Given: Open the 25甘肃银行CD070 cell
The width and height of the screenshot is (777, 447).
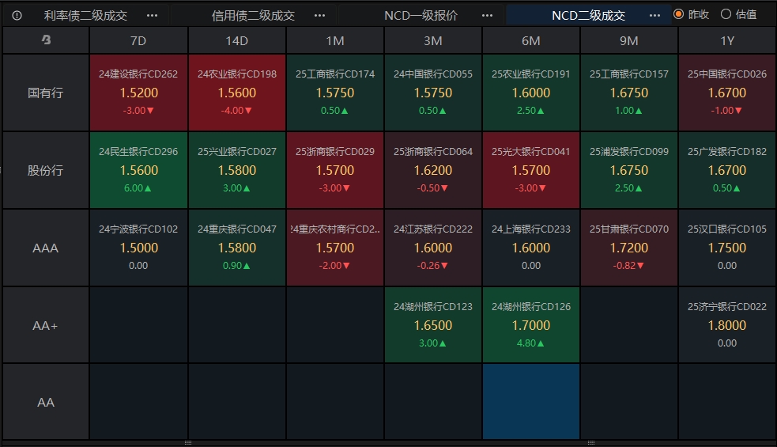Looking at the screenshot, I should [x=629, y=248].
